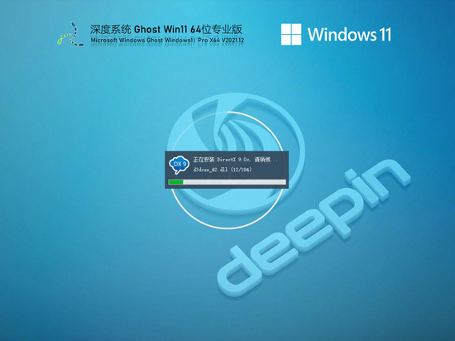
Task: Click the "请稍候..." please-wait text
Action: pos(266,160)
